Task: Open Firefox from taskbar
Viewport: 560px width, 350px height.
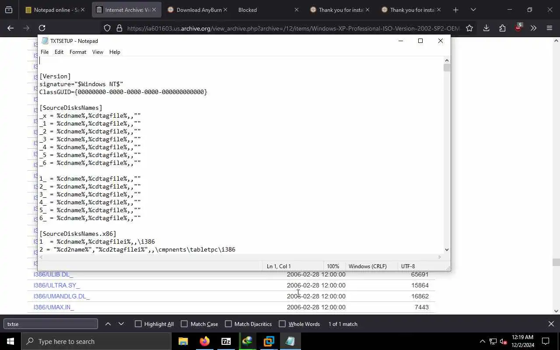Action: coord(205,341)
